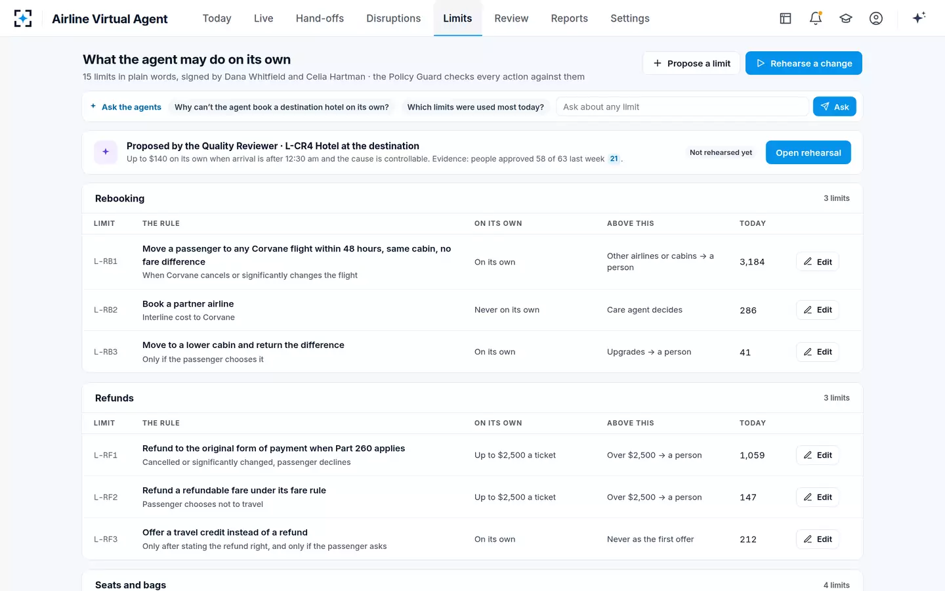Edit the travel credit limit L-RF3
945x591 pixels.
(x=818, y=539)
